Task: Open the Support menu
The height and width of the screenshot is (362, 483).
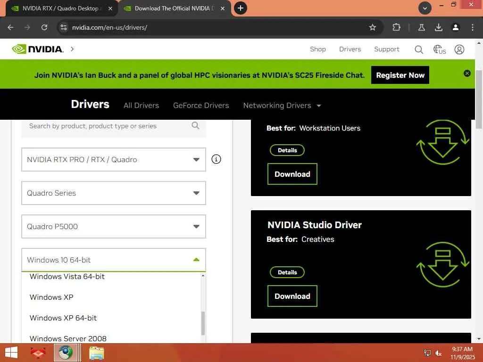Action: (x=387, y=49)
